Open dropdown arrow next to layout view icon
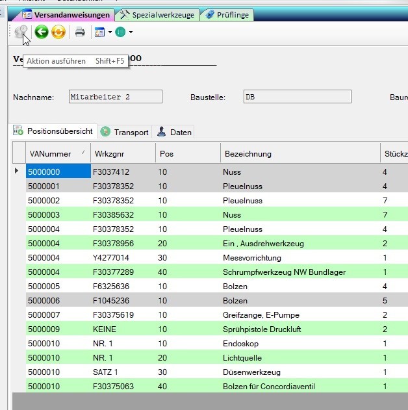The image size is (408, 410). coord(110,32)
